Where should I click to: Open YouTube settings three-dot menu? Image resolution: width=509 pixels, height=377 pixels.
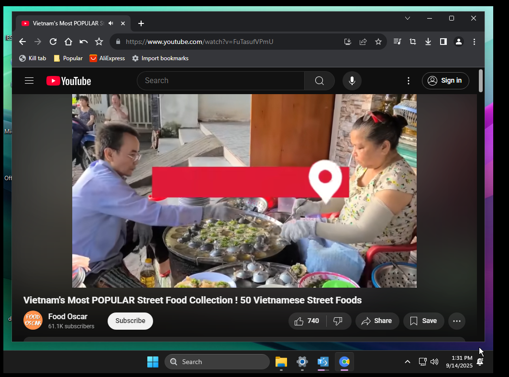point(409,81)
